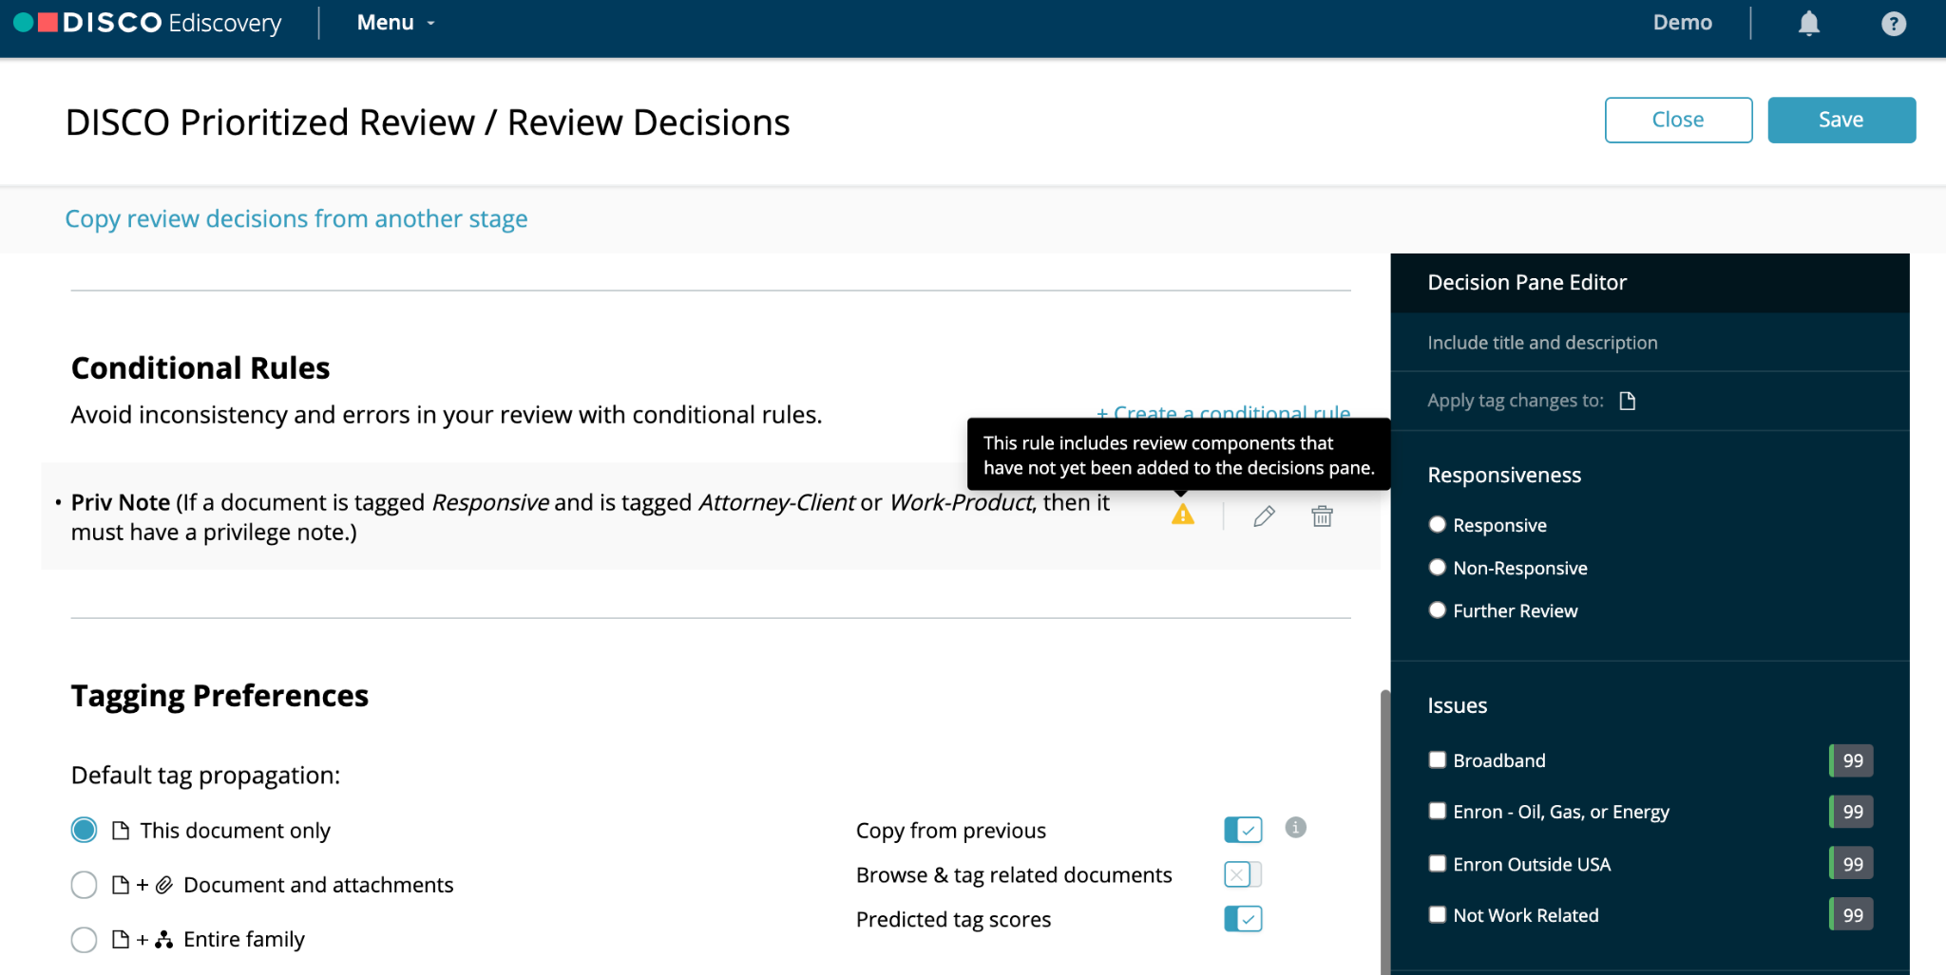Image resolution: width=1946 pixels, height=975 pixels.
Task: Click the Close button
Action: (x=1678, y=120)
